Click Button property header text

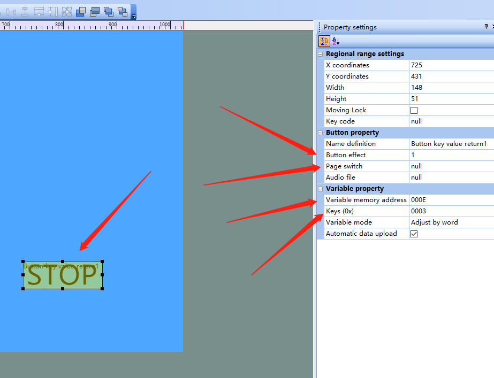352,133
